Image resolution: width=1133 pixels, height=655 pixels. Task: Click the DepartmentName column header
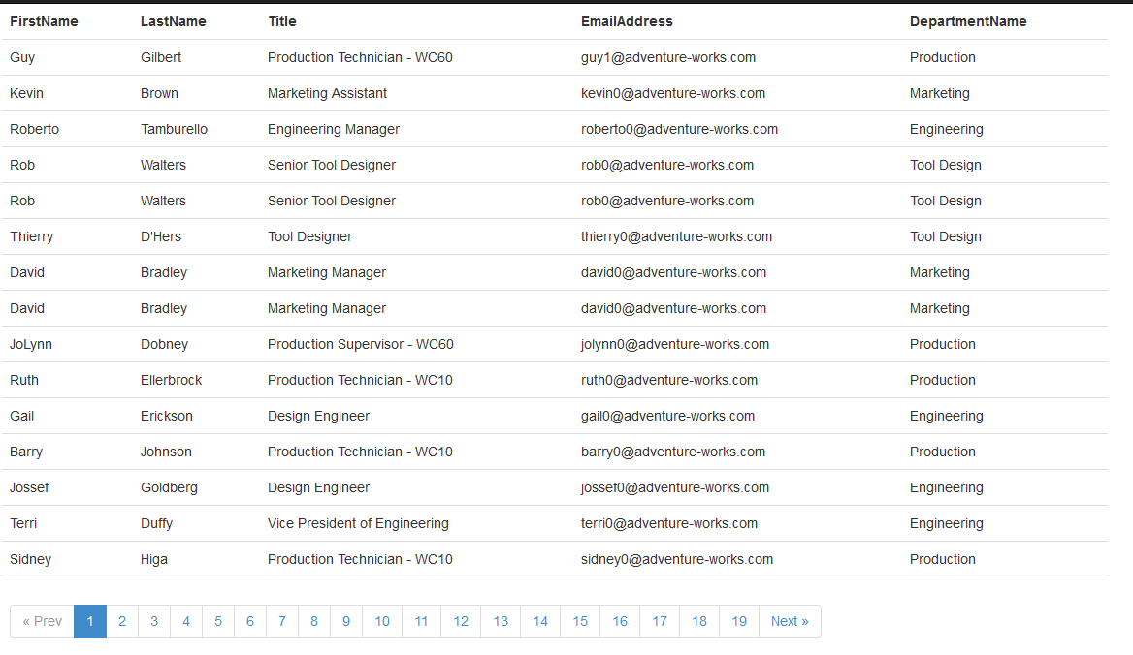click(x=968, y=21)
